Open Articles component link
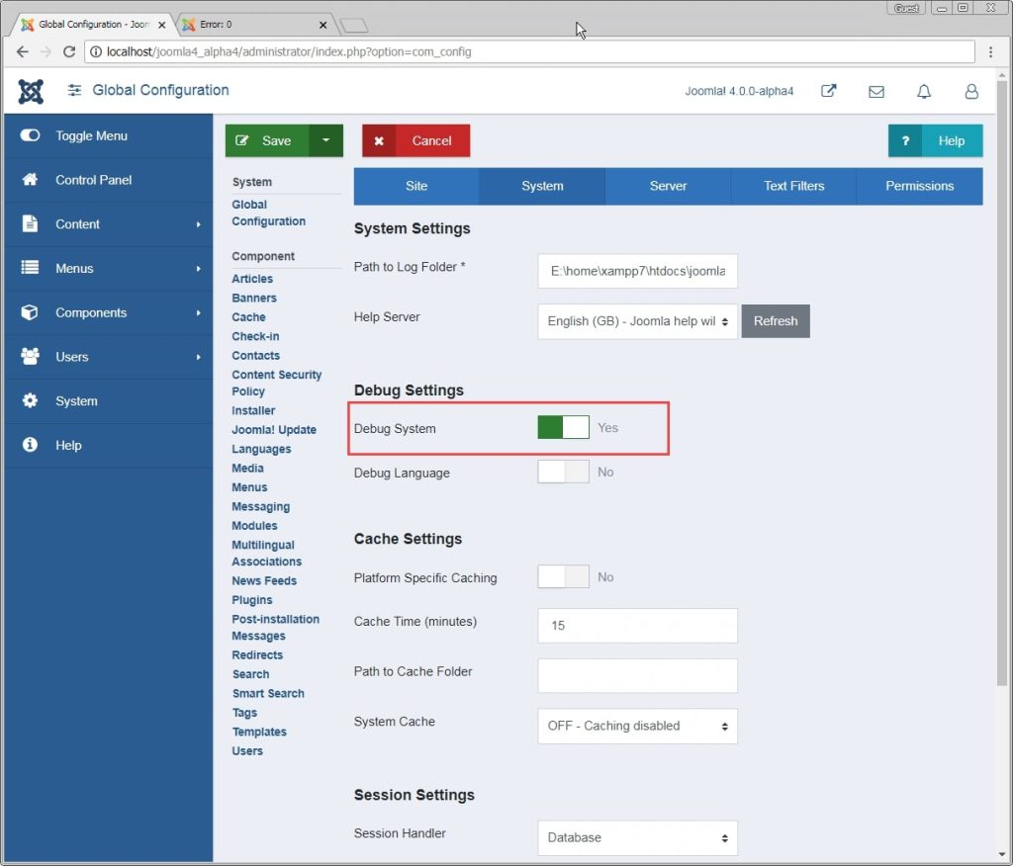 pyautogui.click(x=252, y=279)
